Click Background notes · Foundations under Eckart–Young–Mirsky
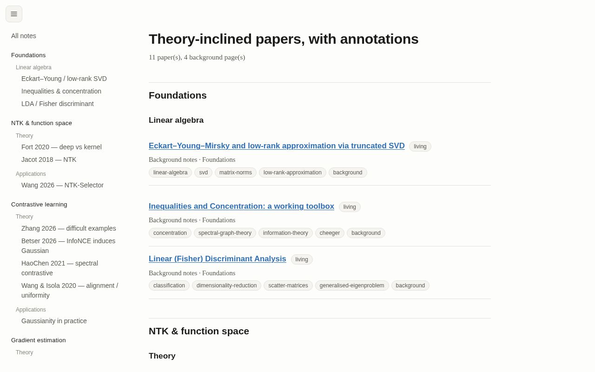Viewport: 595px width, 372px height. (192, 159)
